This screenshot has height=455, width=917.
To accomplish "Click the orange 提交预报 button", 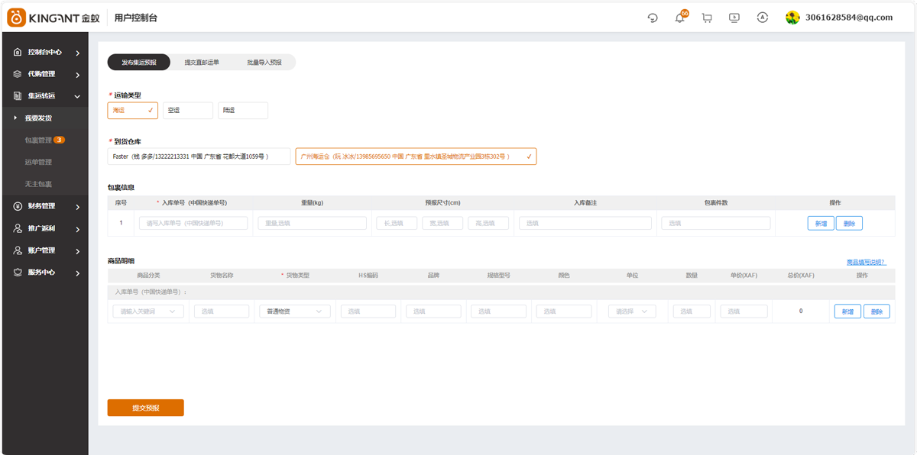I will (x=146, y=408).
